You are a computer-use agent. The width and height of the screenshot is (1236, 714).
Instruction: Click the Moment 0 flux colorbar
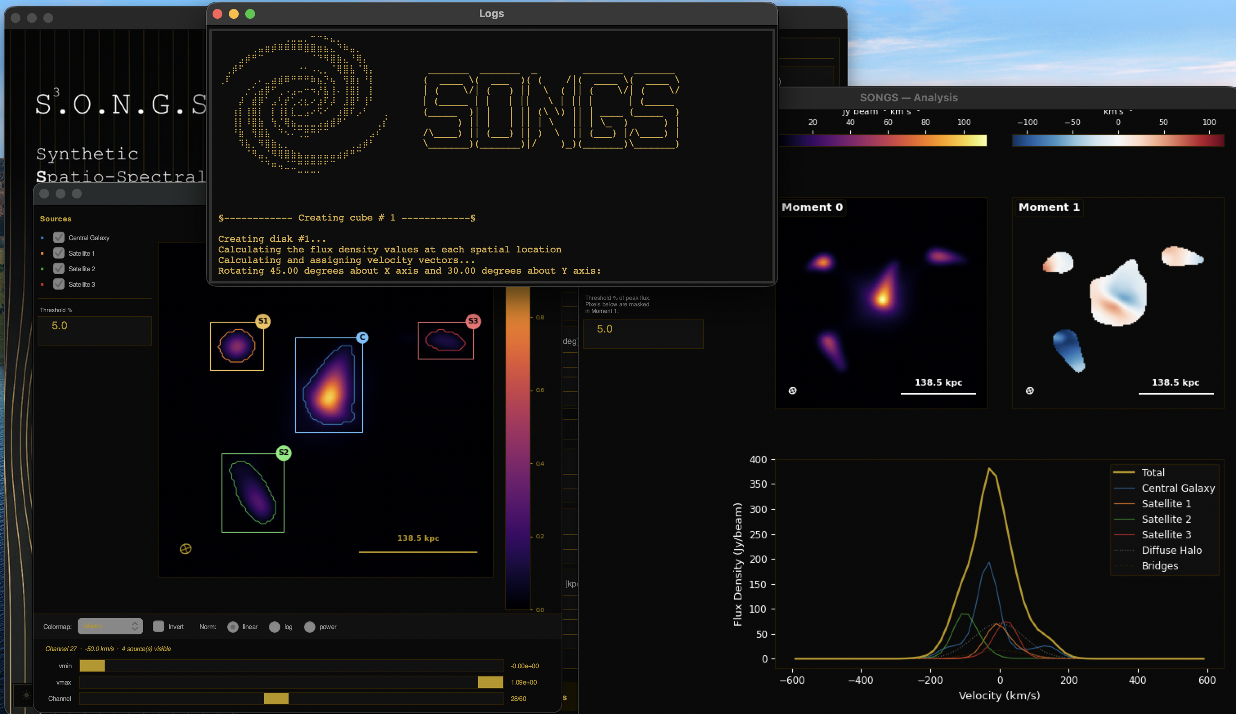point(882,141)
